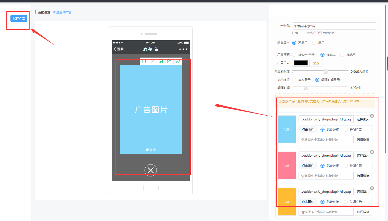This screenshot has width=388, height=221.
Task: Click the mobile device icon in preview toolbar
Action: pyautogui.click(x=144, y=61)
